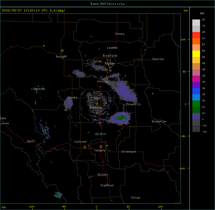Select the yellow diamond marker south of RedDeer
215x210 pixels.
(x=106, y=70)
